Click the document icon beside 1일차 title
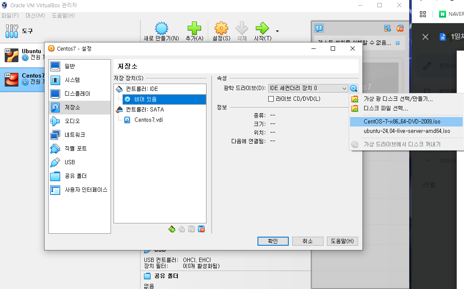The width and height of the screenshot is (464, 289). pos(443,37)
